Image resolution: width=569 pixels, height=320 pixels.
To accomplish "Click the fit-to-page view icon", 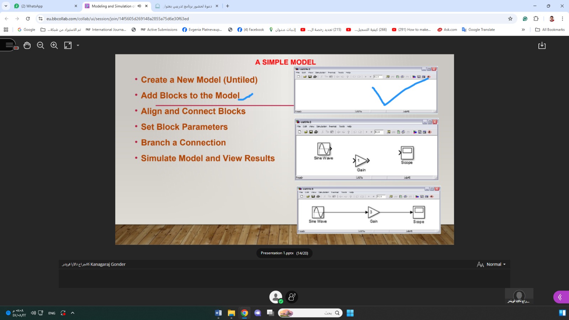I will (68, 45).
